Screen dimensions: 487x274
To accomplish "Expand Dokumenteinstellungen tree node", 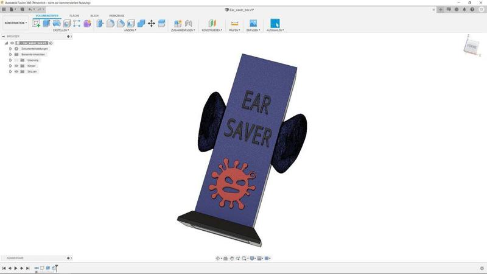I will (10, 49).
